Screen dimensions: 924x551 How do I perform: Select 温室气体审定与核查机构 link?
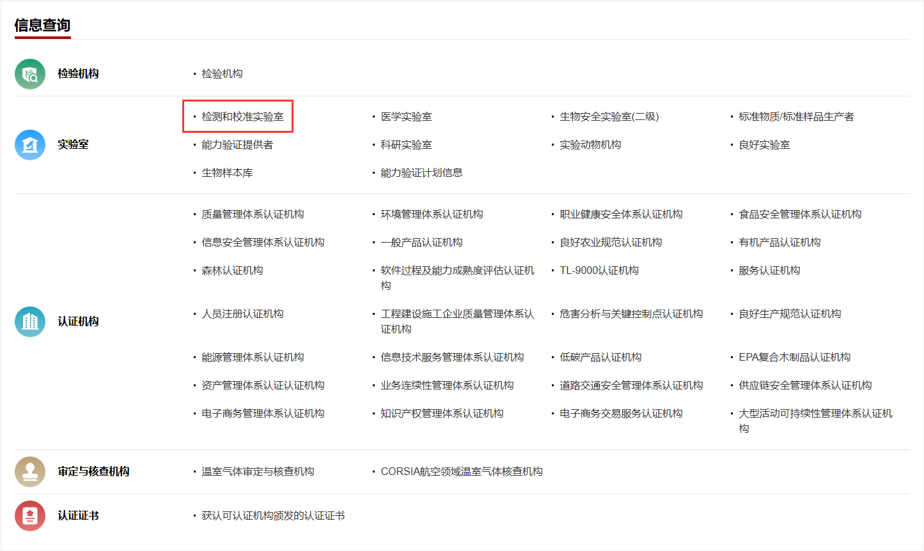(258, 472)
